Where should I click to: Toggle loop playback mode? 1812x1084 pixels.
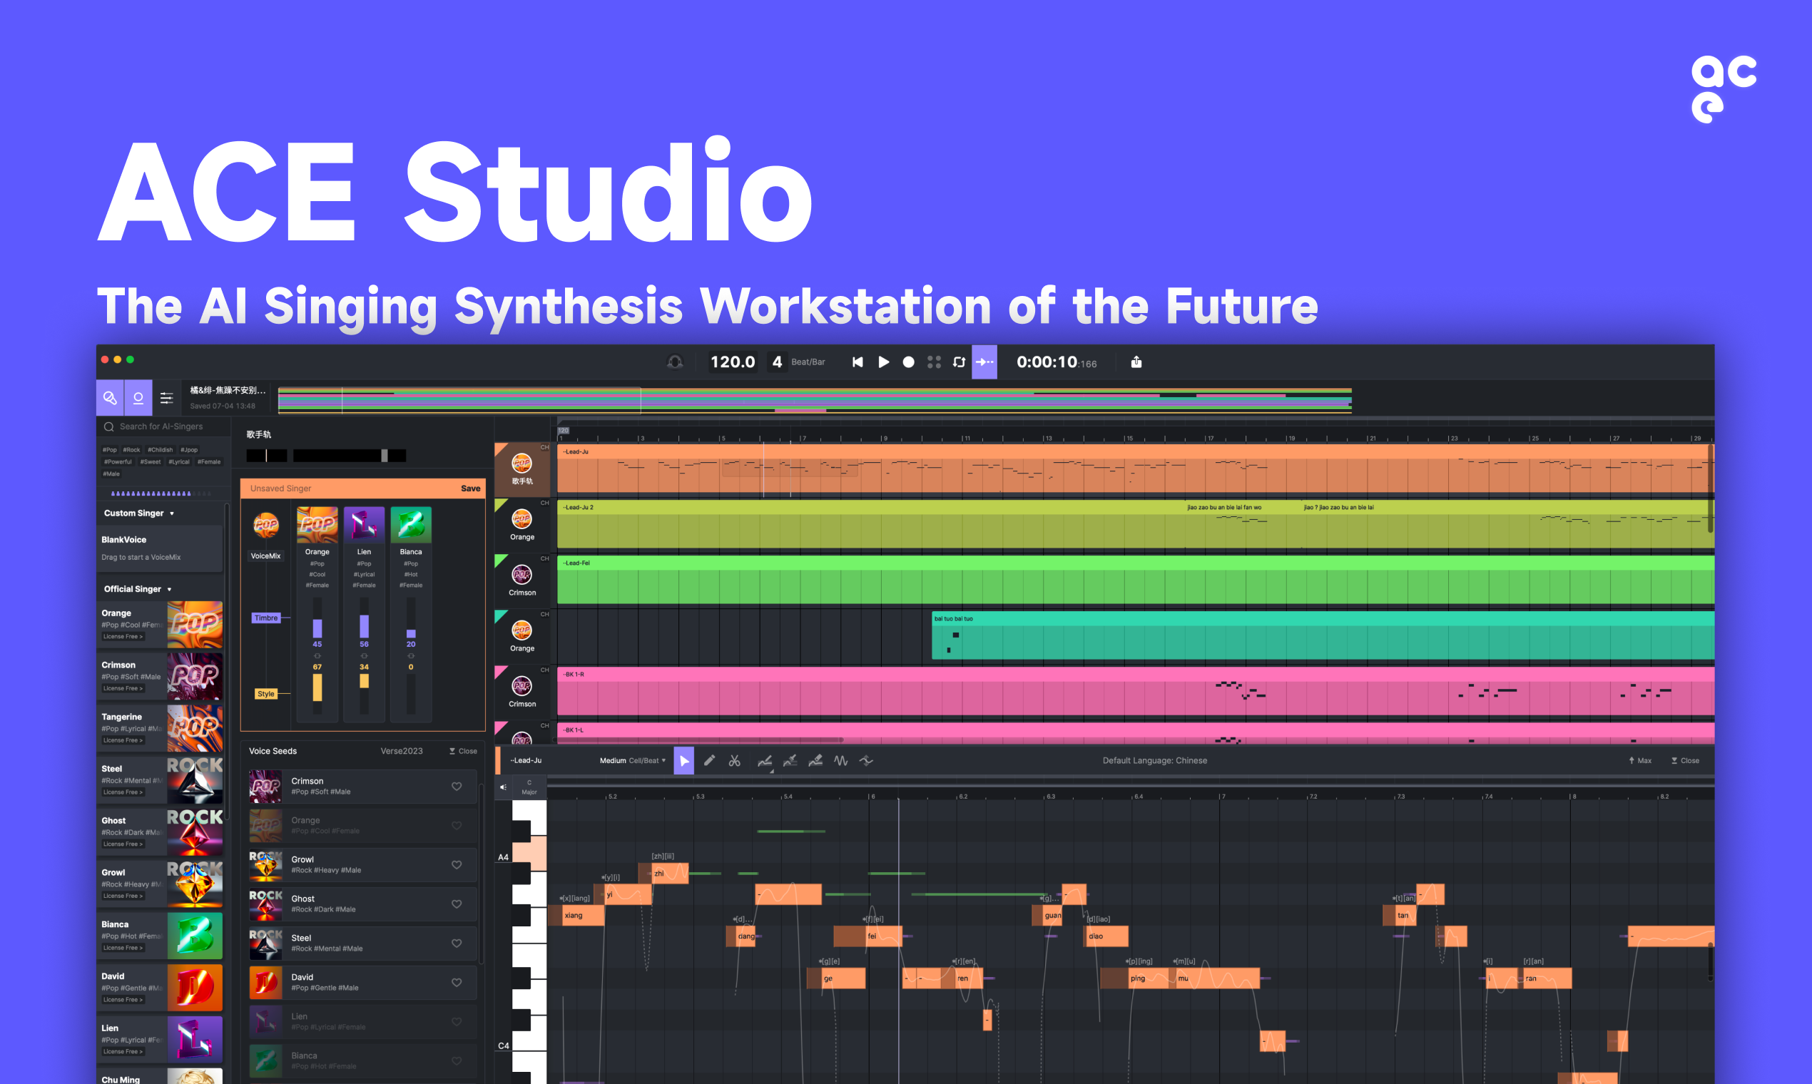960,362
